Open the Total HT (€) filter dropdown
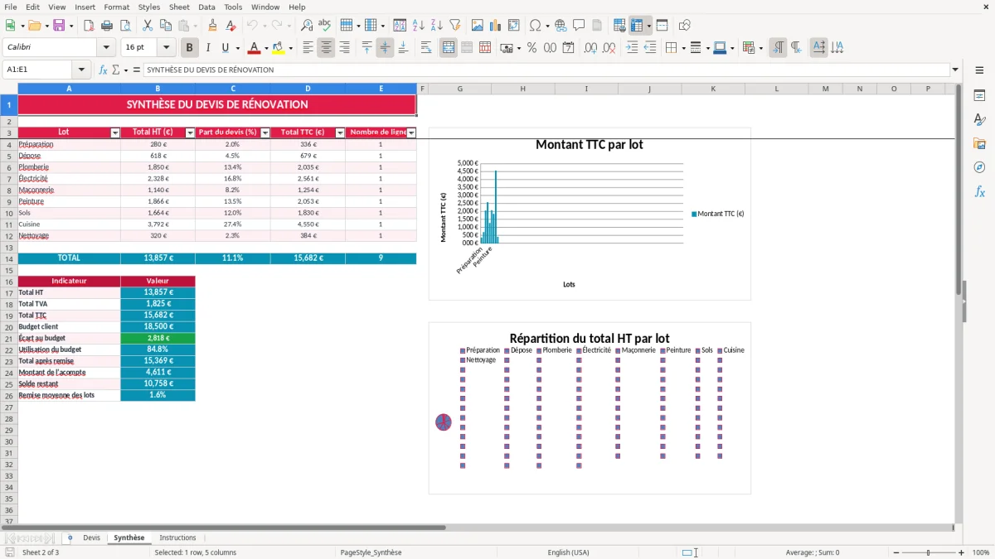The image size is (995, 559). tap(190, 133)
